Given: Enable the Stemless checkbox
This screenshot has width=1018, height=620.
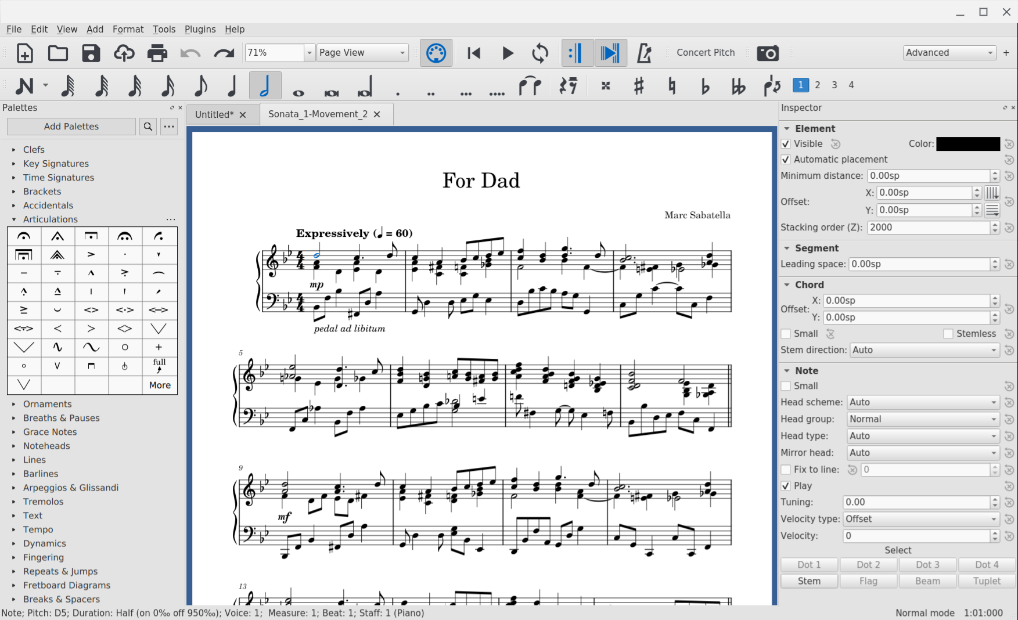Looking at the screenshot, I should pyautogui.click(x=948, y=334).
